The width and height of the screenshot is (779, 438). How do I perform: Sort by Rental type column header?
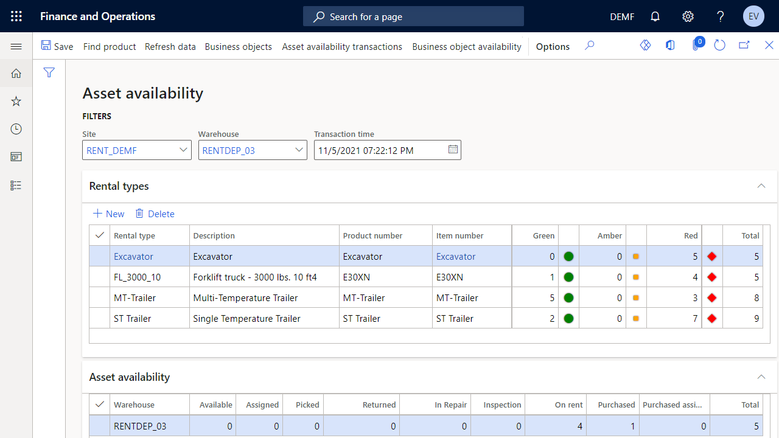(150, 235)
